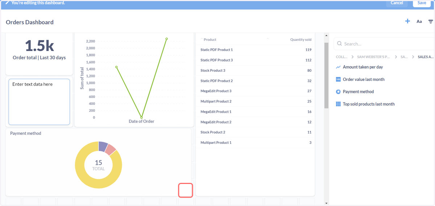Click the lowest data point on the line chart
The width and height of the screenshot is (435, 206).
pyautogui.click(x=141, y=117)
